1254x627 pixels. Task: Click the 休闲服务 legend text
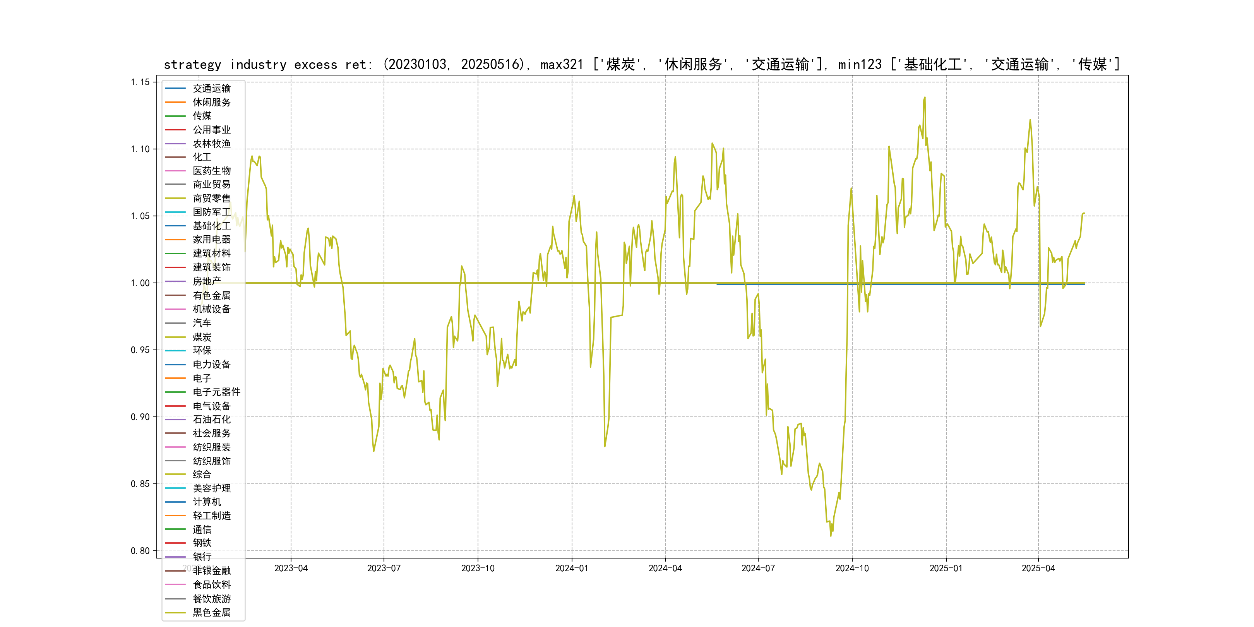click(212, 102)
